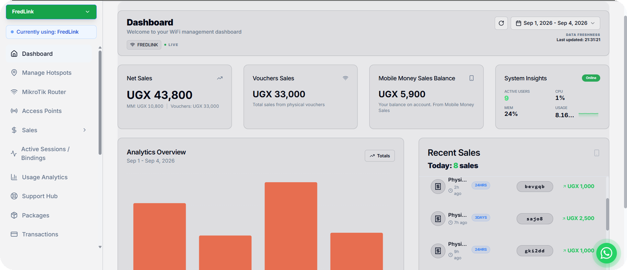Viewport: 627px width, 270px height.
Task: Click the MEM 24% reading
Action: click(511, 114)
